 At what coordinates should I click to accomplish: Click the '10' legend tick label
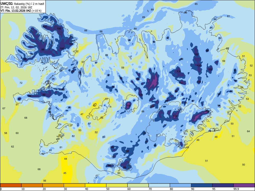coord(23,189)
